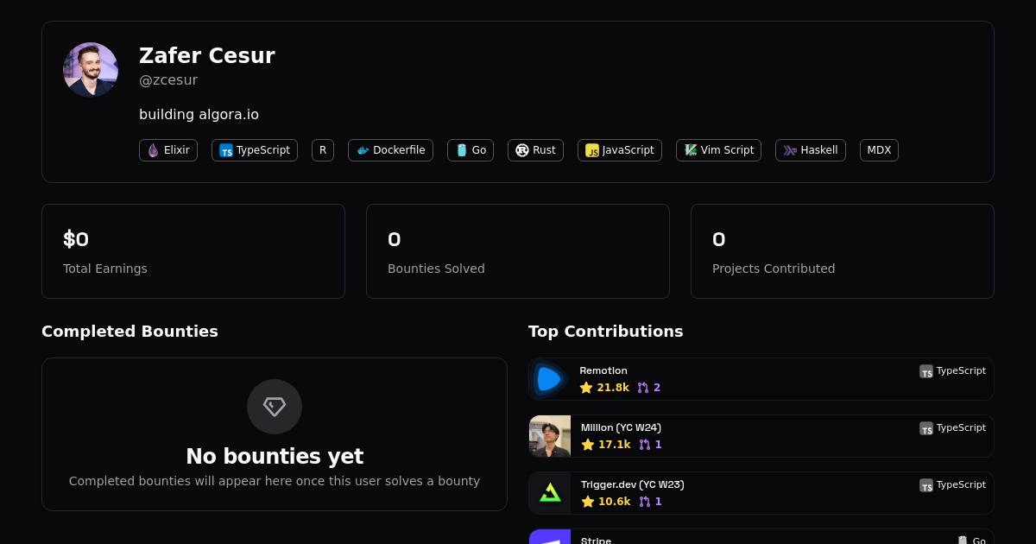
Task: Click the diamond bounty icon
Action: point(275,407)
